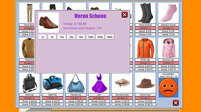This screenshot has width=201, height=112.
Task: Buy 500x Heren Schoen
Action: click(x=110, y=37)
